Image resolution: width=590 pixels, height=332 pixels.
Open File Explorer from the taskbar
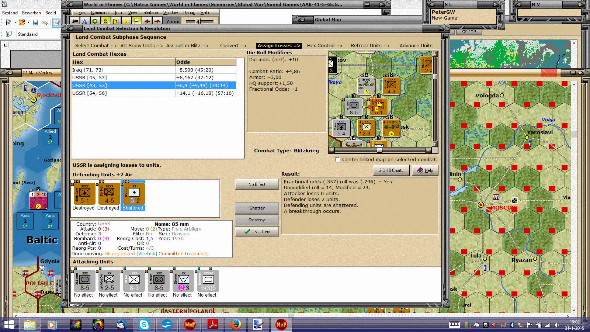pyautogui.click(x=30, y=325)
